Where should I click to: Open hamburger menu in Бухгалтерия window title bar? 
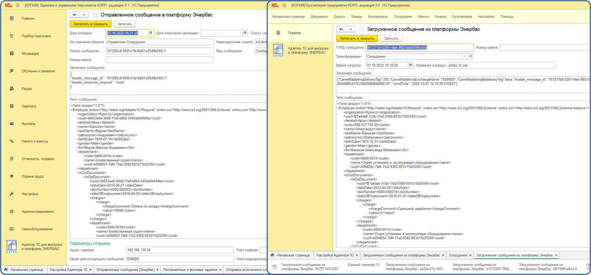coord(284,5)
